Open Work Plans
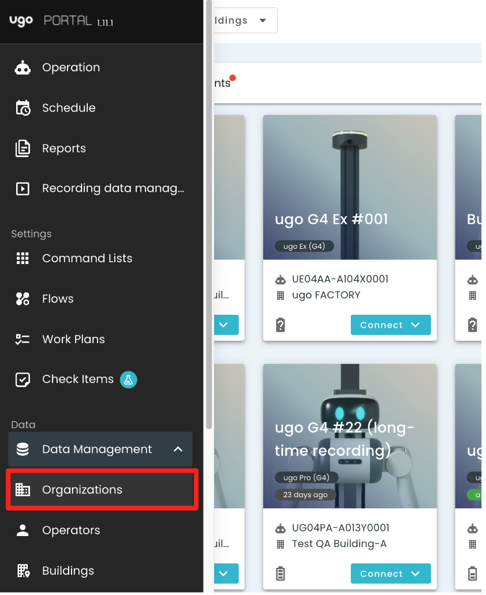This screenshot has width=486, height=595. pos(100,339)
